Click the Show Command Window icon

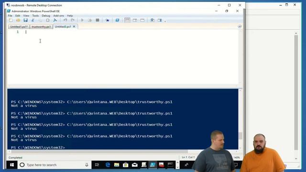pyautogui.click(x=152, y=20)
